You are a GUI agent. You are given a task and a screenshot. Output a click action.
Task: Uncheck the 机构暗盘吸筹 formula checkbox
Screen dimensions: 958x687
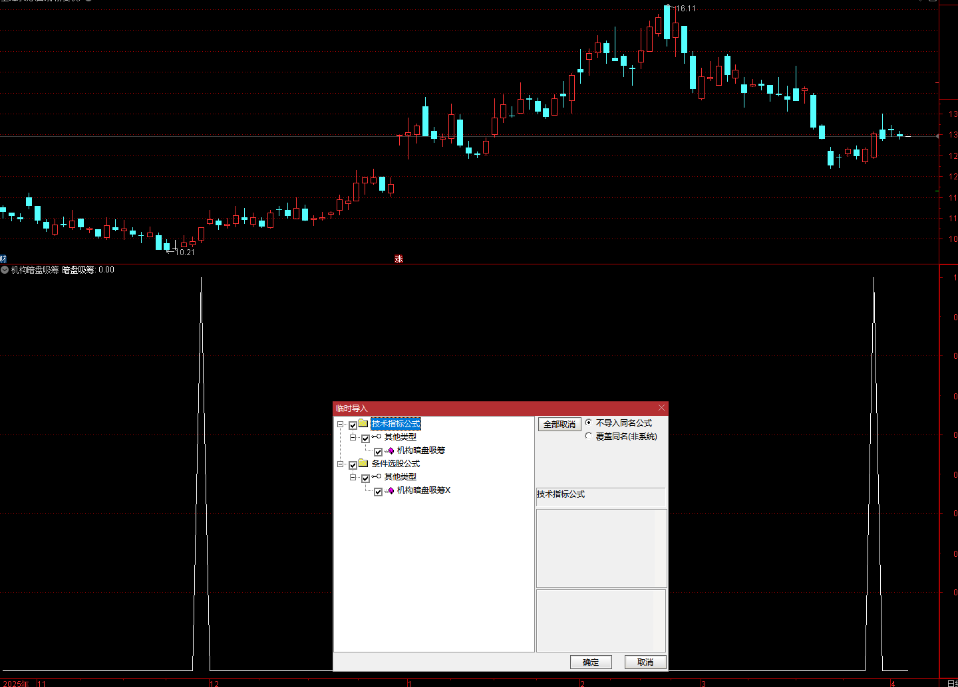[378, 452]
